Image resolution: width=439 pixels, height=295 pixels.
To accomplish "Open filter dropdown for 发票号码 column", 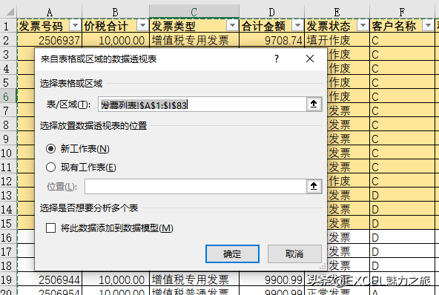I will coord(75,26).
